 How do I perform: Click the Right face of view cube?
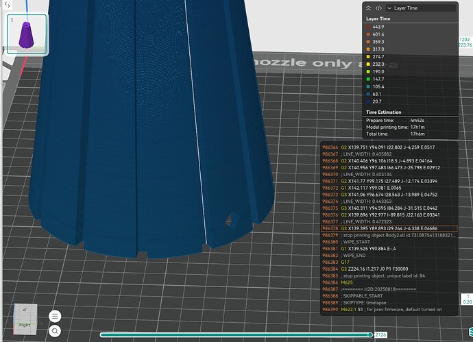coord(25,324)
